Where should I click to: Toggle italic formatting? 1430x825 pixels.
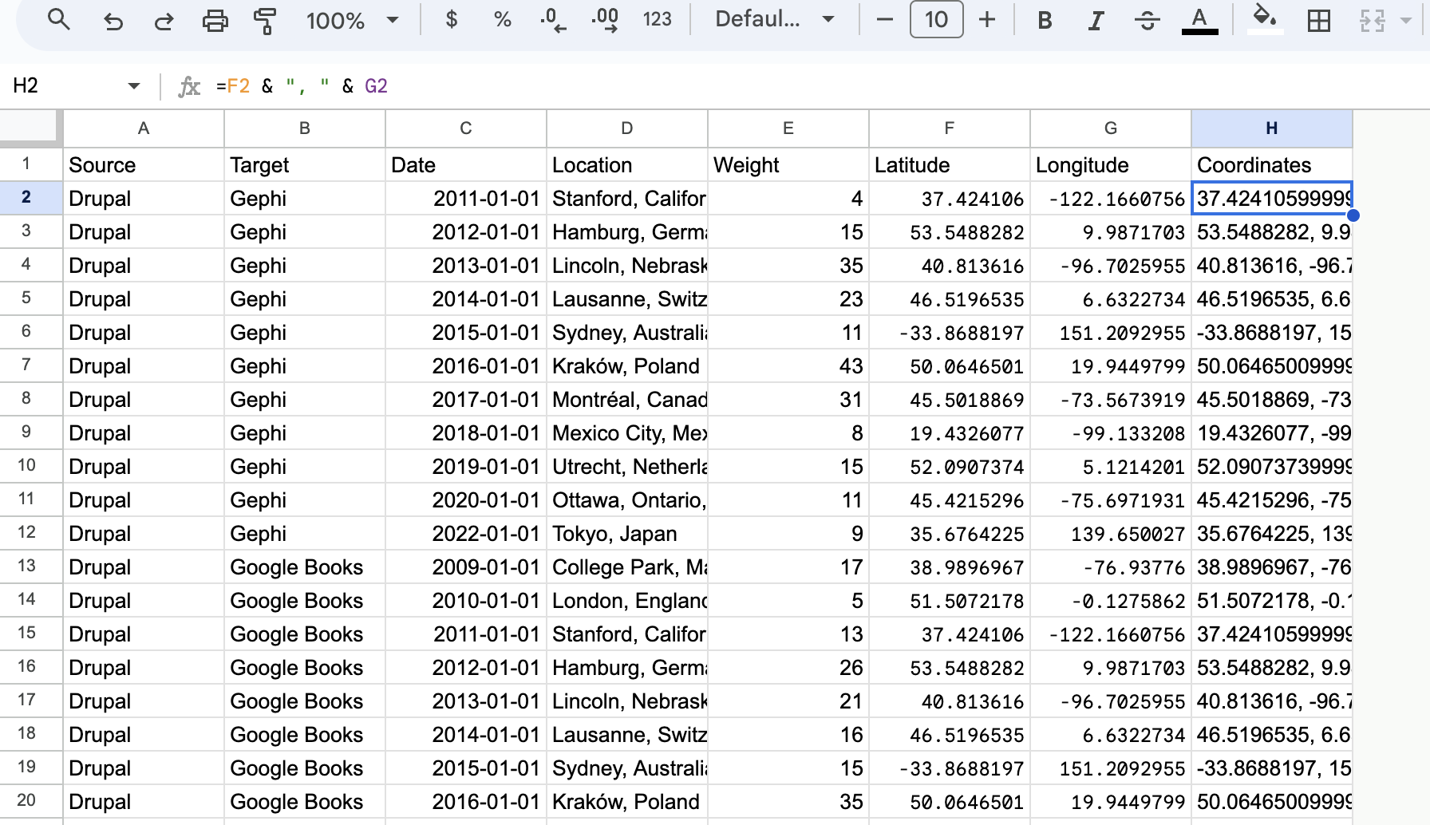1096,20
